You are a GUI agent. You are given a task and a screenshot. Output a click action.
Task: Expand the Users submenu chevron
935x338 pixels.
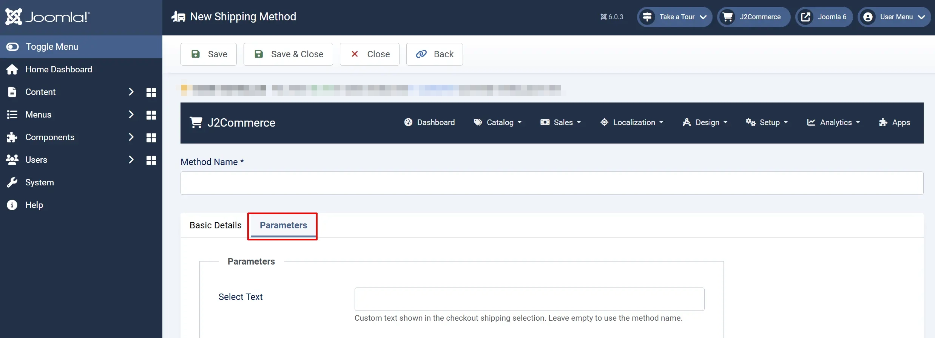(x=131, y=160)
